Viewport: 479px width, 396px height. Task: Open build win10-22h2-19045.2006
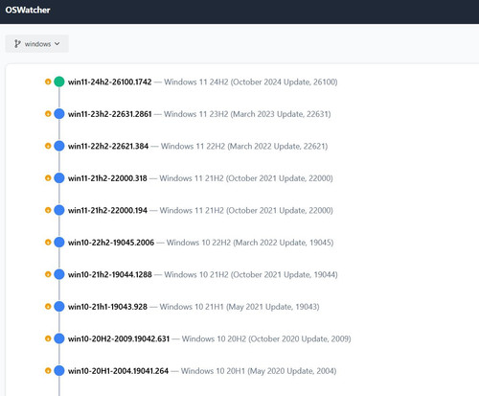coord(111,243)
